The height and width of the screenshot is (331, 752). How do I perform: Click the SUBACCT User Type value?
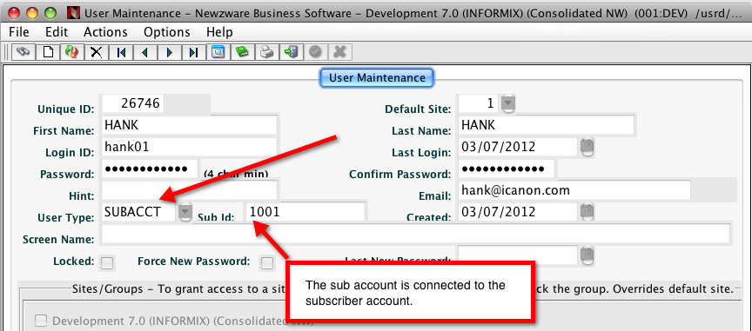click(139, 213)
